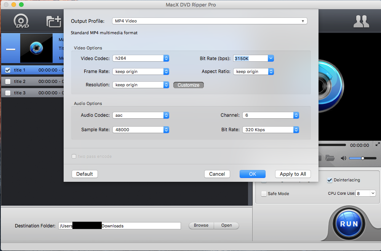Open the Channel dropdown showing 6
Image resolution: width=381 pixels, height=251 pixels.
click(271, 115)
